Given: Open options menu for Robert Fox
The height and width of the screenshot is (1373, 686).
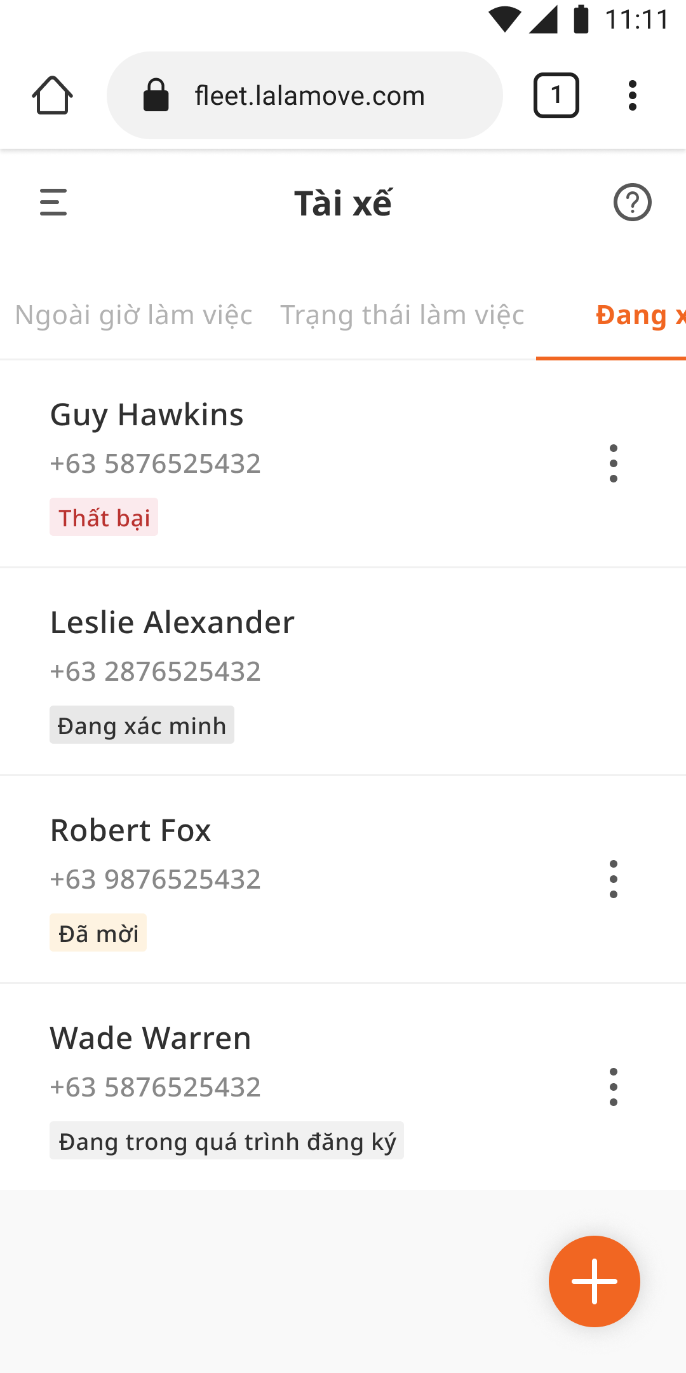Looking at the screenshot, I should coord(613,879).
